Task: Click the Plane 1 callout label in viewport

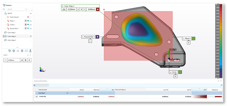Action: 187,39
